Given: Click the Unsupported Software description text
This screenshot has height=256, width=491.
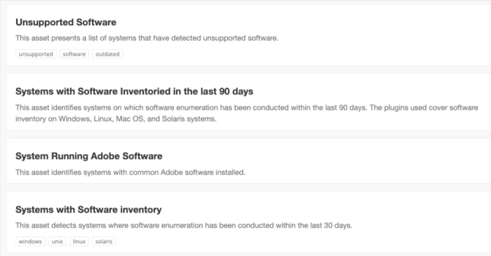Looking at the screenshot, I should (x=147, y=38).
